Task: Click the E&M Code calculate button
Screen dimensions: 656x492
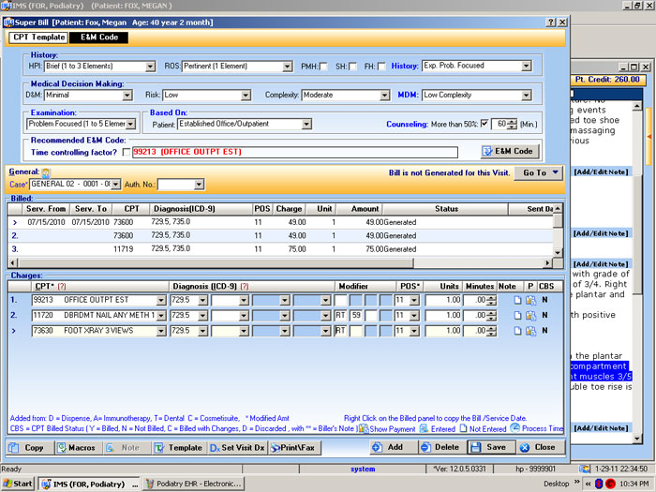Action: point(510,152)
